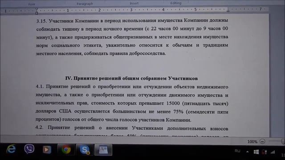285x160 pixels.
Task: Click the '75%' value in the text
Action: click(x=178, y=112)
